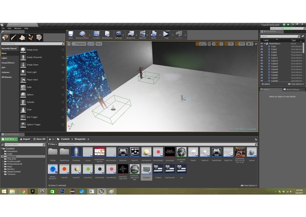This screenshot has width=306, height=217.
Task: Click the Box Trigger icon
Action: tap(23, 117)
